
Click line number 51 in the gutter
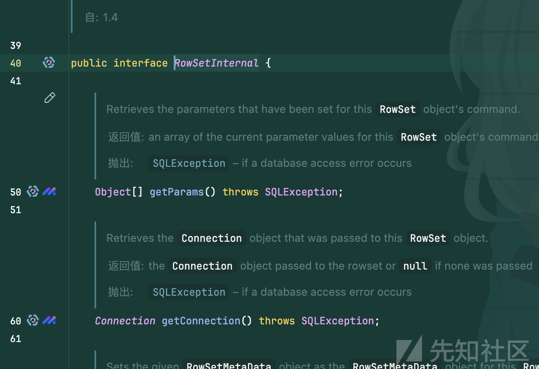pos(16,210)
